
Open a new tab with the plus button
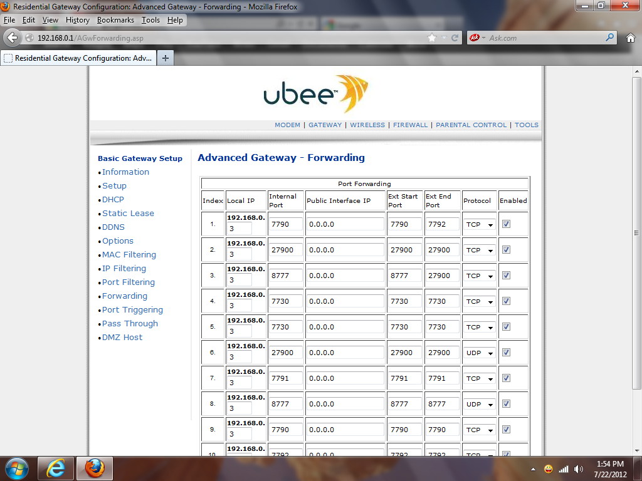pos(166,58)
